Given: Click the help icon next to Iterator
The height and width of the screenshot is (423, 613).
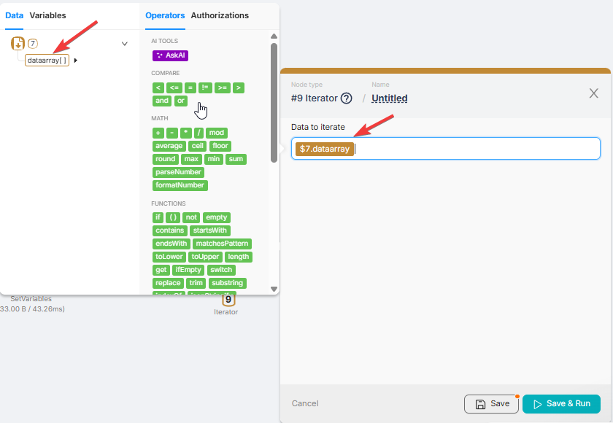Looking at the screenshot, I should tap(347, 98).
